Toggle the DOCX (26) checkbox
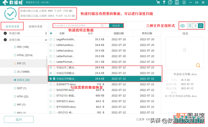The height and width of the screenshot is (127, 208). tap(15, 80)
